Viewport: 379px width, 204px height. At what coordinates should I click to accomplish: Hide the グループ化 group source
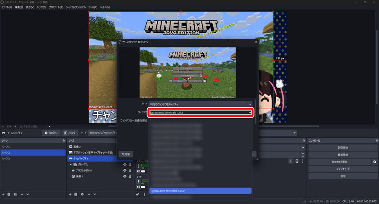(125, 165)
